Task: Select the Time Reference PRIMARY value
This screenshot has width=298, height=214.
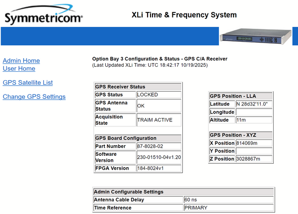Action: 228,208
